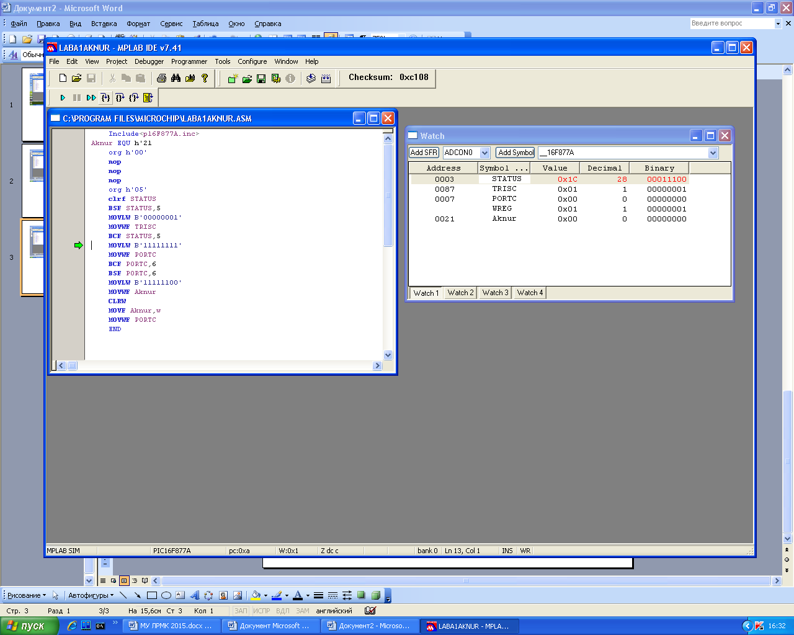Image resolution: width=794 pixels, height=635 pixels.
Task: Click the Step Into debugger icon
Action: click(x=105, y=98)
